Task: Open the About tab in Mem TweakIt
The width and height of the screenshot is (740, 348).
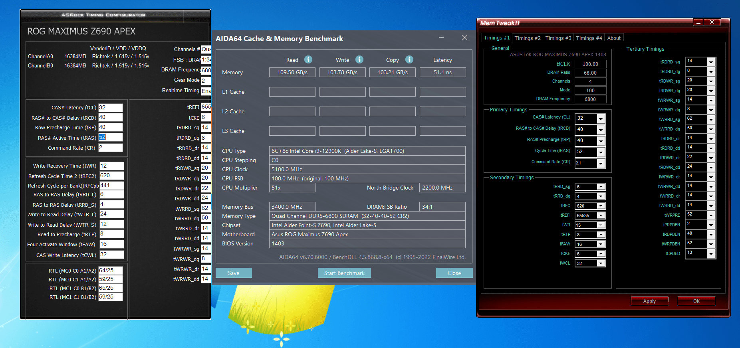Action: (614, 38)
